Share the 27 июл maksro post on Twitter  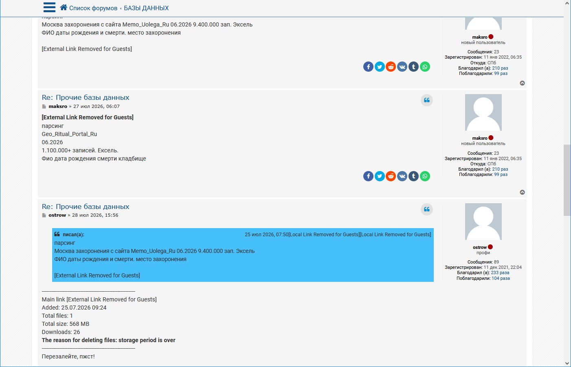(x=380, y=176)
